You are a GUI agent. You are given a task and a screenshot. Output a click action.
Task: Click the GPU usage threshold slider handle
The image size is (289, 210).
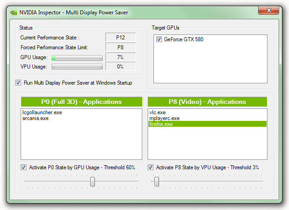[92, 181]
